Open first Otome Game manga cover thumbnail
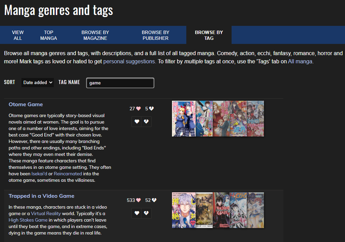This screenshot has width=345, height=242. coord(184,119)
